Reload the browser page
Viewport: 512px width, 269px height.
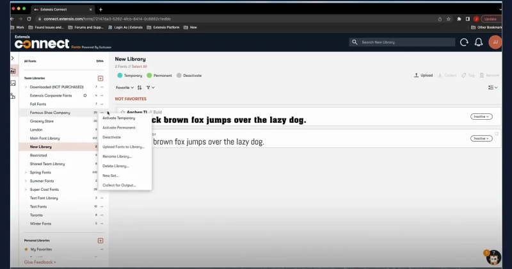point(29,19)
